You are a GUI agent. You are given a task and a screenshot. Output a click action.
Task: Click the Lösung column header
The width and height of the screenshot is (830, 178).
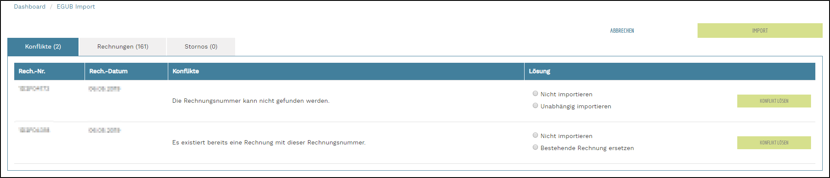539,71
